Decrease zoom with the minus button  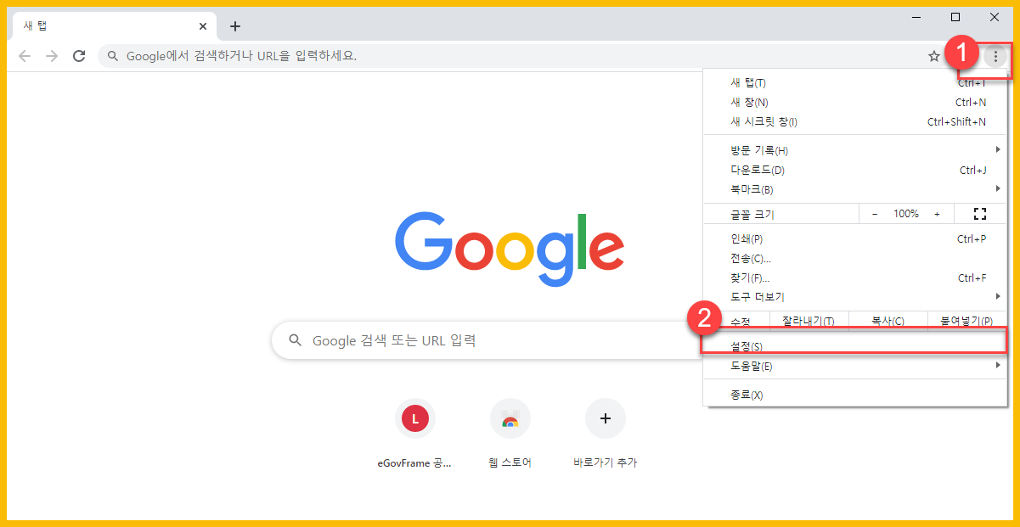pos(875,214)
